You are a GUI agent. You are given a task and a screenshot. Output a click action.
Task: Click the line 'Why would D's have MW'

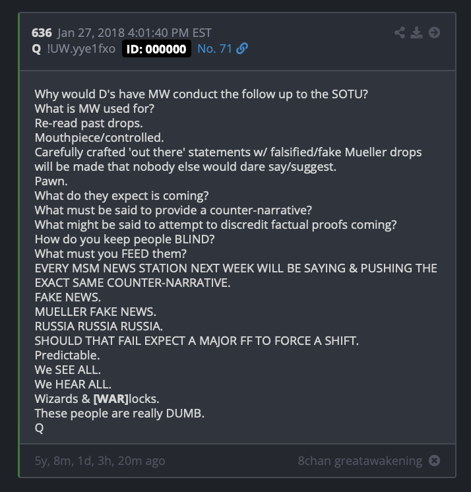(201, 94)
